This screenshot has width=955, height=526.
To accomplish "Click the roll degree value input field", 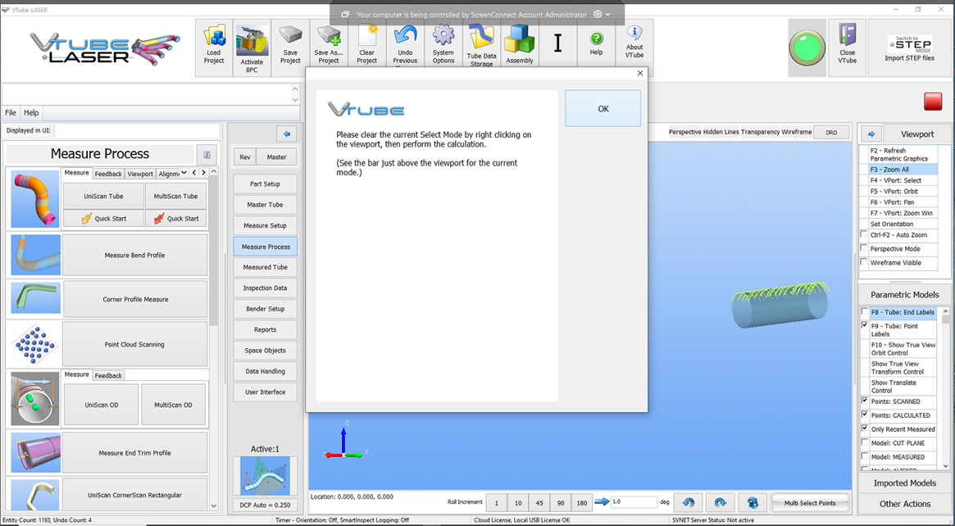I will click(634, 501).
